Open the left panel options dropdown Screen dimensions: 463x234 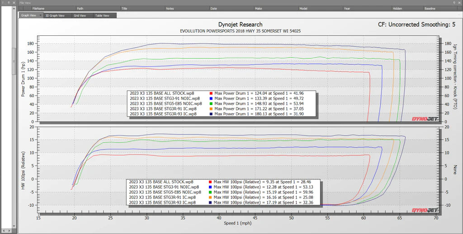(x=4, y=3)
